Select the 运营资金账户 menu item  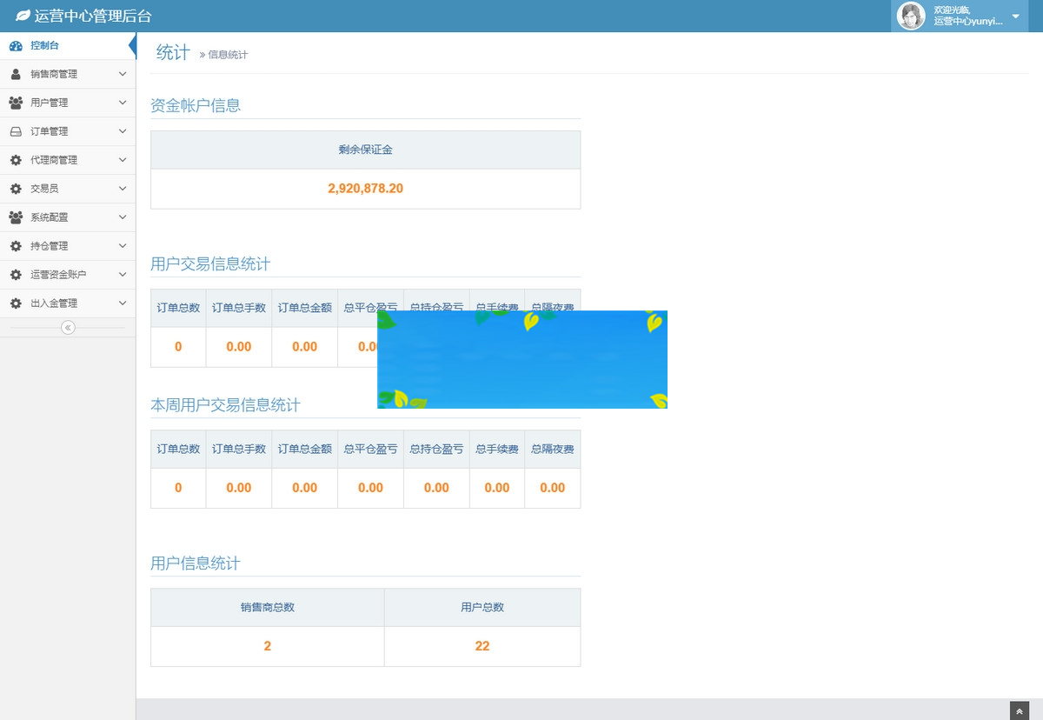tap(57, 275)
